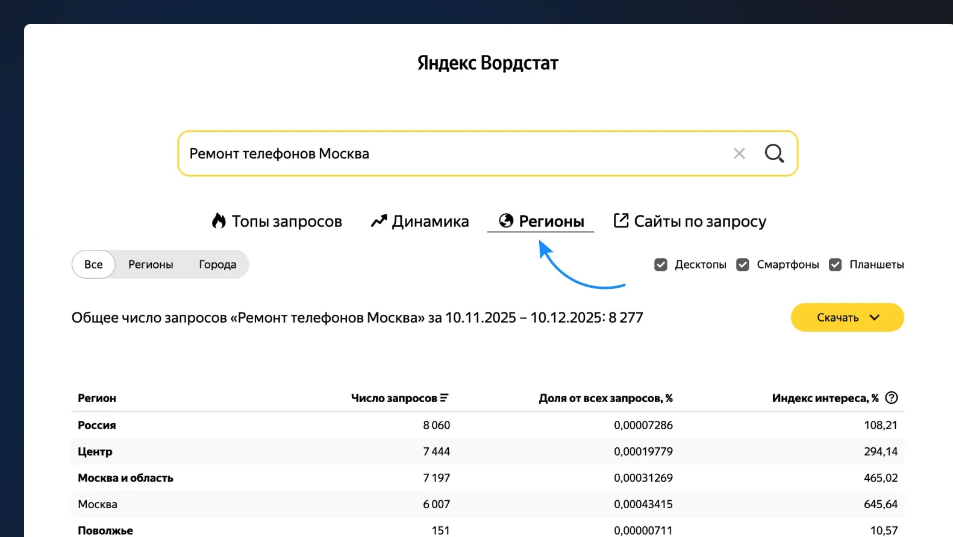The width and height of the screenshot is (953, 537).
Task: Uncheck the Планшеты checkbox
Action: click(836, 264)
